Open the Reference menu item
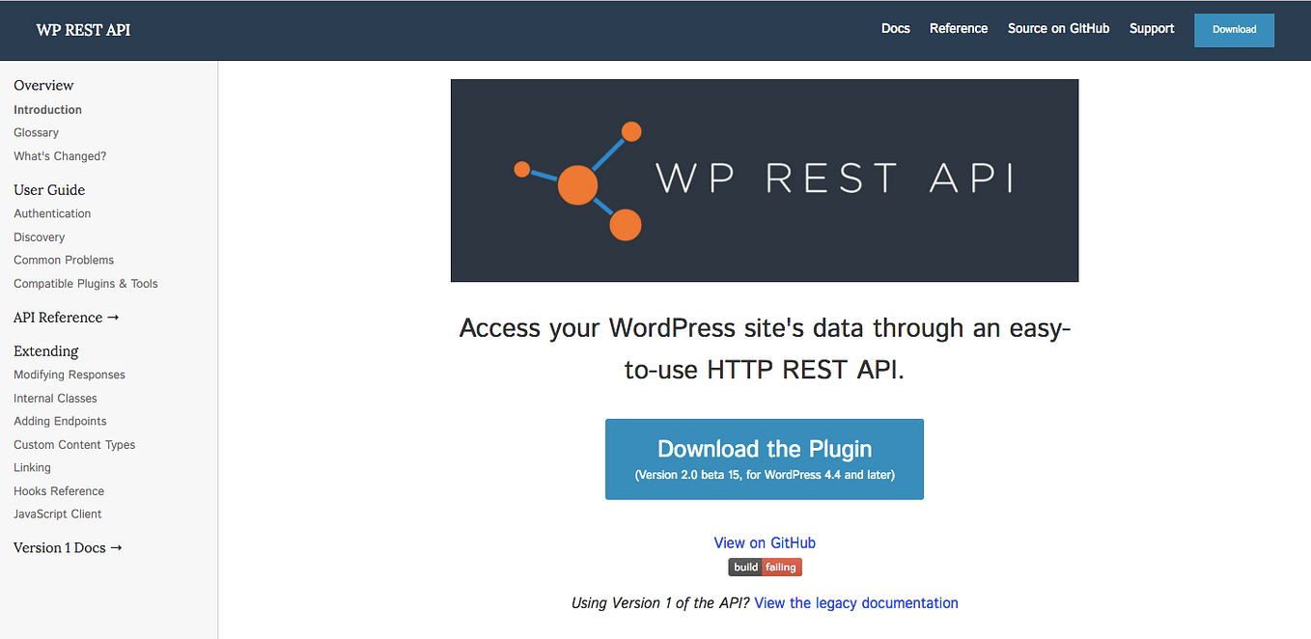The height and width of the screenshot is (639, 1311). [x=958, y=28]
